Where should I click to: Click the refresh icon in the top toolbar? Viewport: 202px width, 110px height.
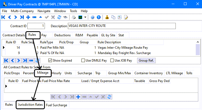coord(59,17)
